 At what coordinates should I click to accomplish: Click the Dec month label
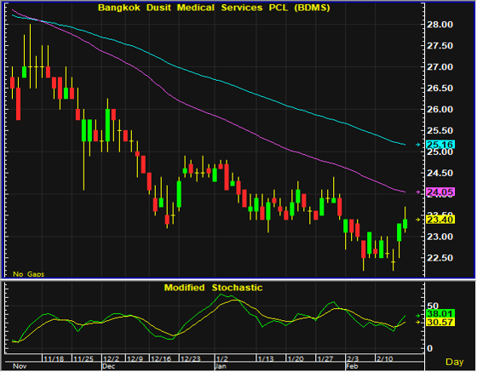coord(109,366)
